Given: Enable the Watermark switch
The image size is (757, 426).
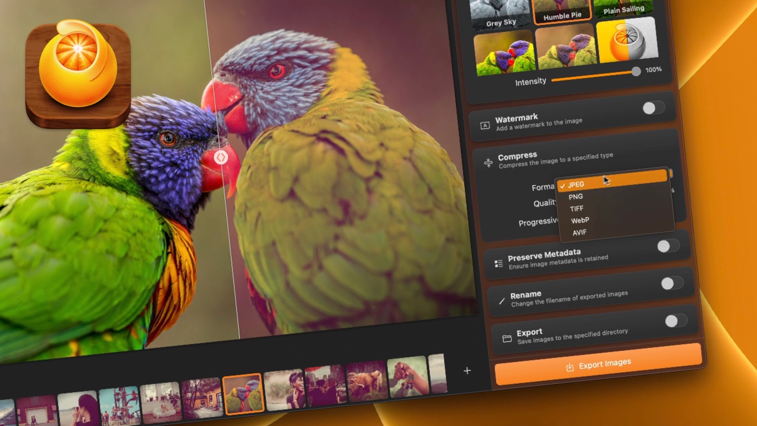Looking at the screenshot, I should coord(654,108).
